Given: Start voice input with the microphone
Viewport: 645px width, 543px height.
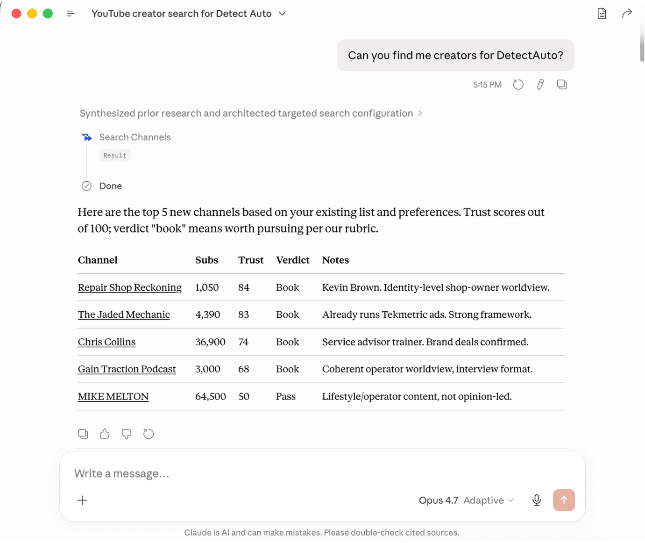Looking at the screenshot, I should [x=537, y=500].
